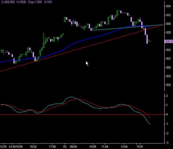Click the C=926.000 close value readout

8,2
